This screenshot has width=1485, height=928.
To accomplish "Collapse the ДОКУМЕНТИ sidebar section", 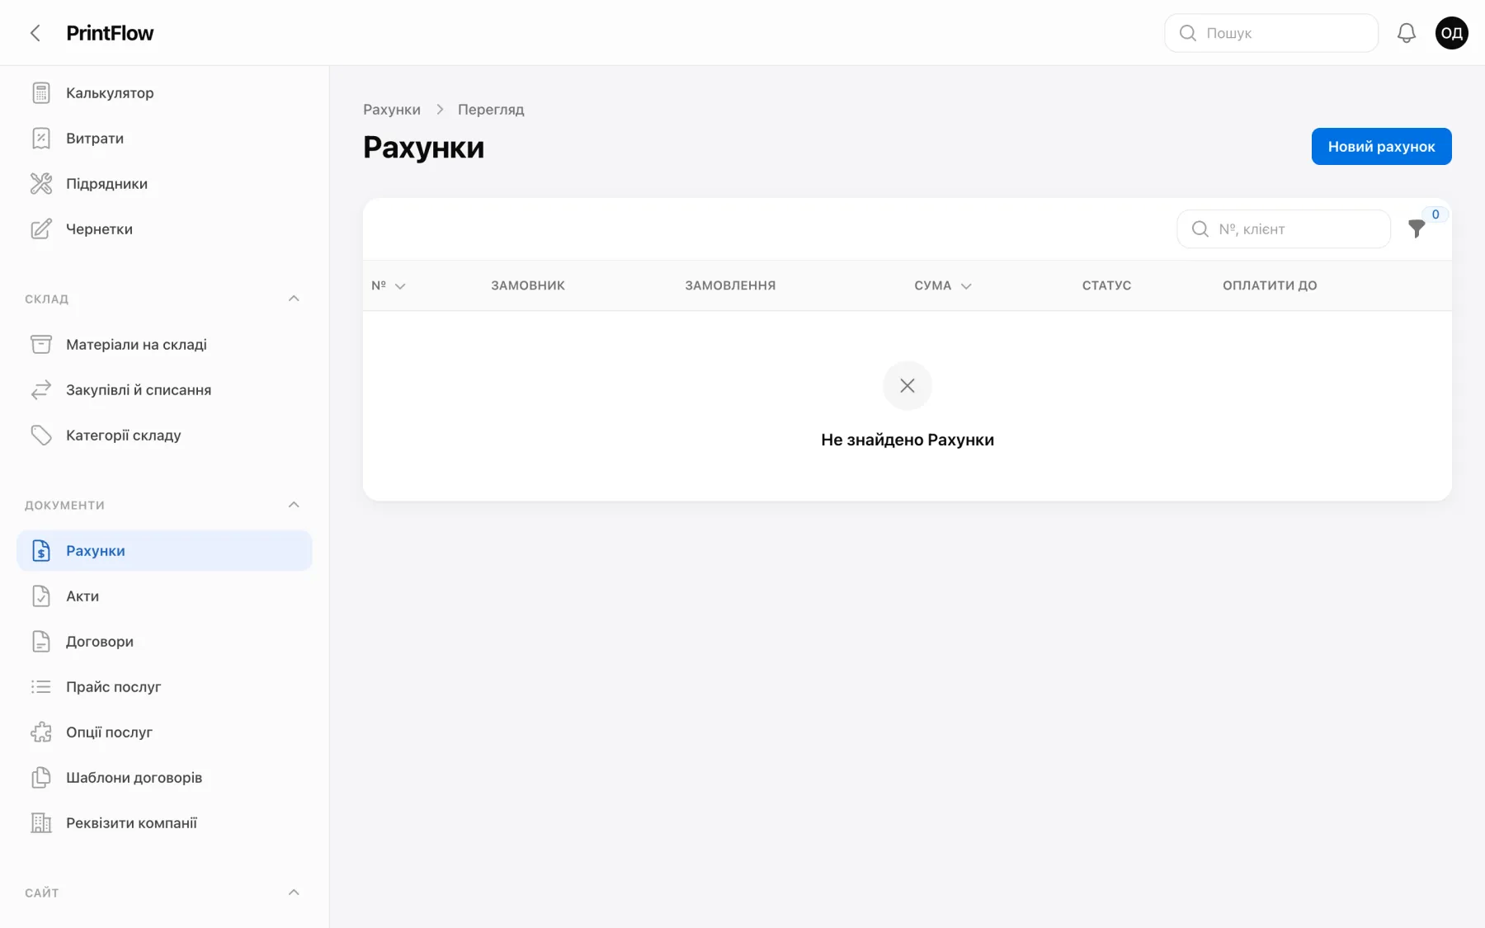I will point(294,505).
